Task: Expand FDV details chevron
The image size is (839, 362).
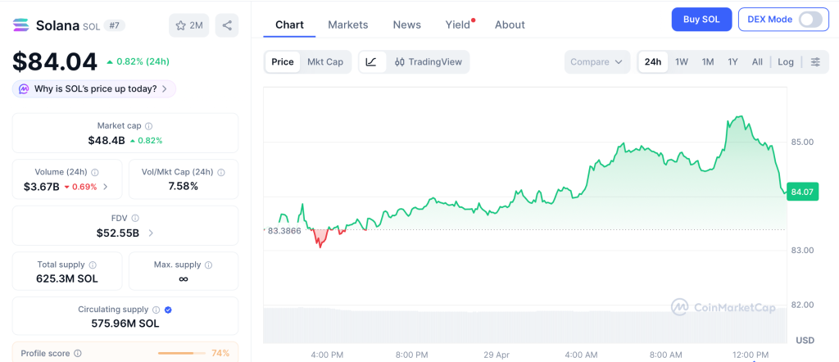Action: 150,233
